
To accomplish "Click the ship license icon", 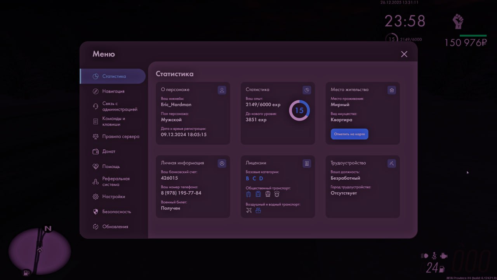I will (258, 210).
